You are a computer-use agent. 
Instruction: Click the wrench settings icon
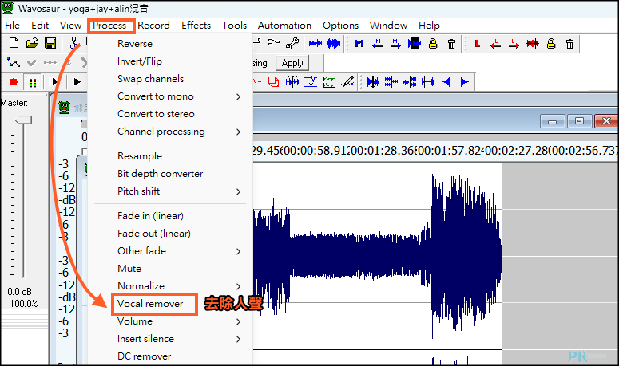292,43
